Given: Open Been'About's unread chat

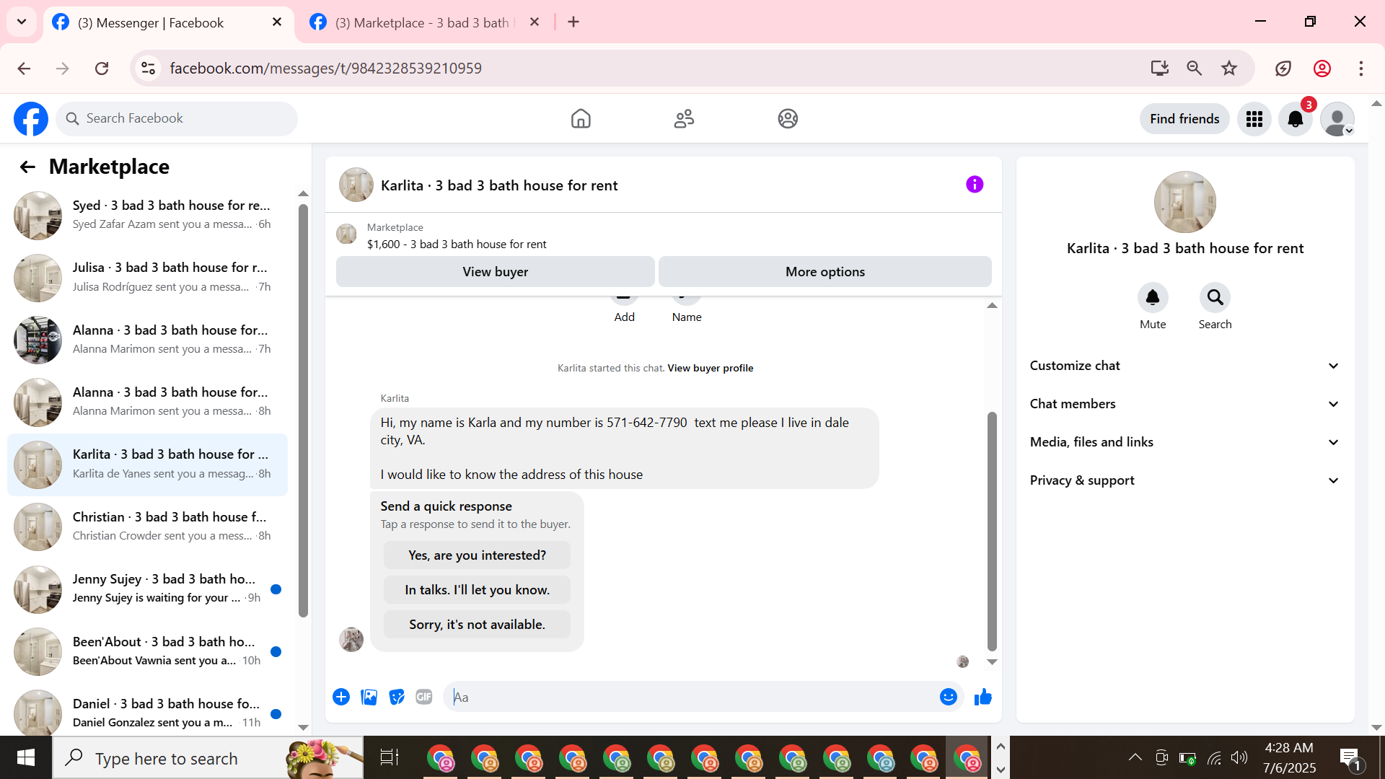Looking at the screenshot, I should click(x=147, y=651).
